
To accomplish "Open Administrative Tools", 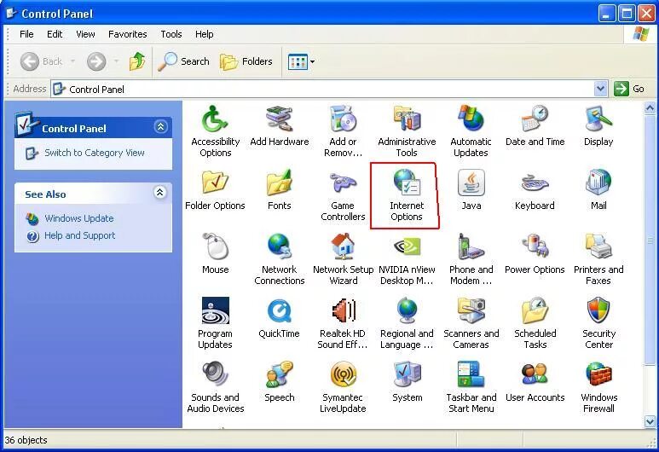I will point(407,130).
